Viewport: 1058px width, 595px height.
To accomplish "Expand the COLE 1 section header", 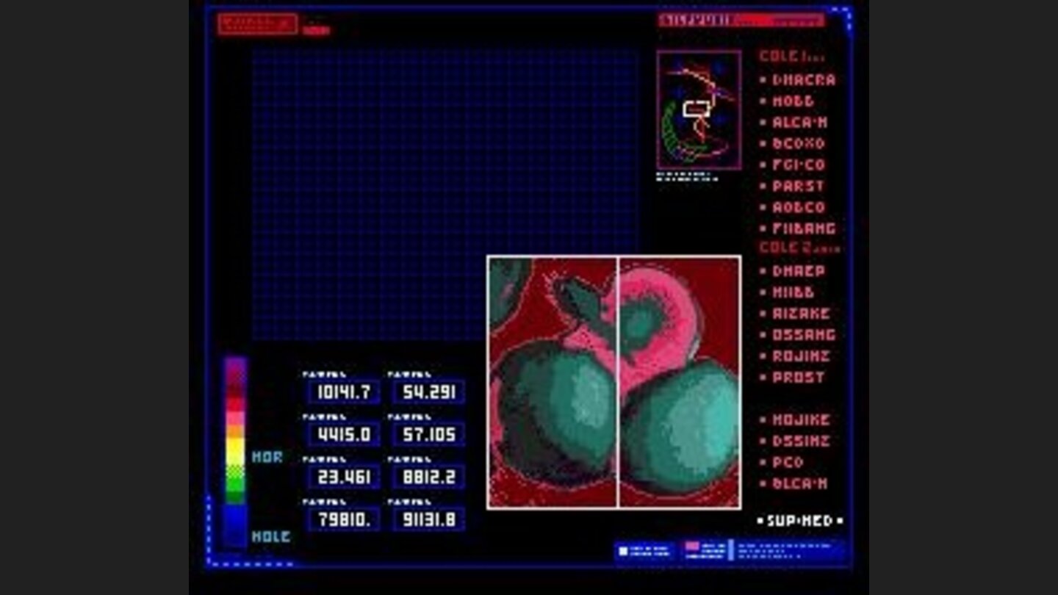I will (x=791, y=57).
